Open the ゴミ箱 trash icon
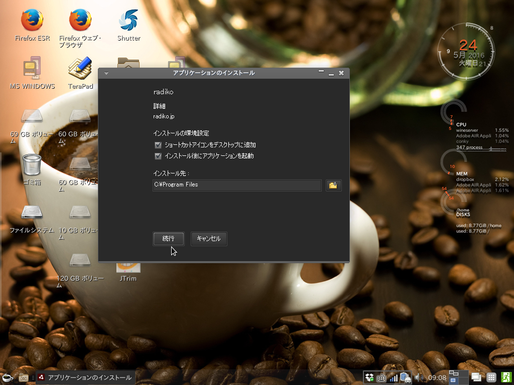 click(x=32, y=165)
